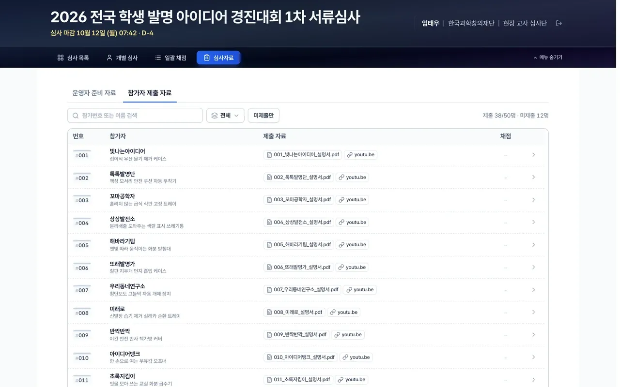Click the 채점 column header
The height and width of the screenshot is (387, 620).
(x=505, y=136)
